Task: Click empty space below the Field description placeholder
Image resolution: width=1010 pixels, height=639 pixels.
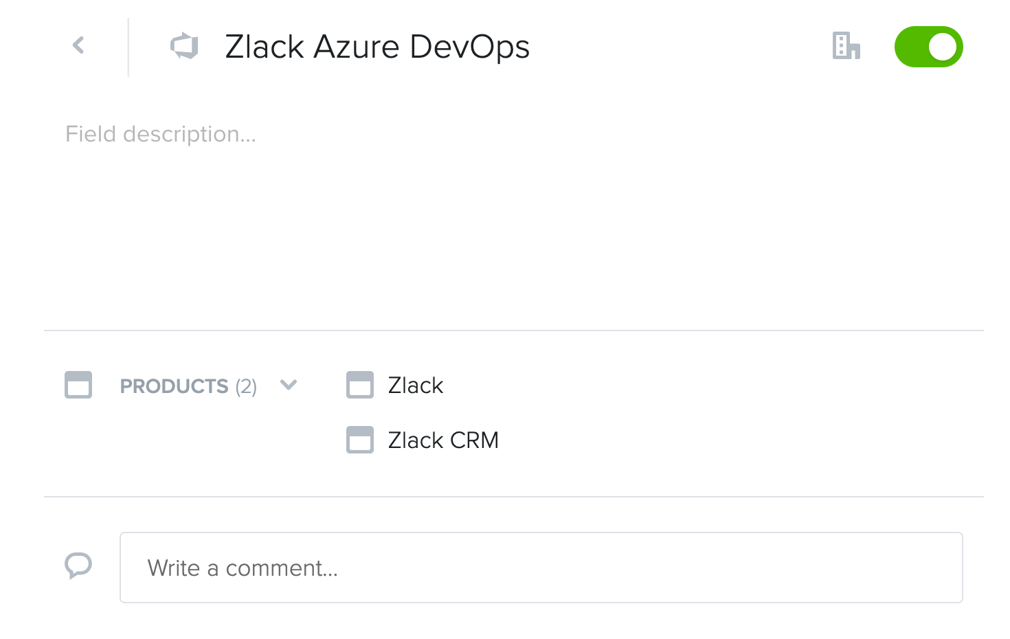Action: [x=481, y=234]
